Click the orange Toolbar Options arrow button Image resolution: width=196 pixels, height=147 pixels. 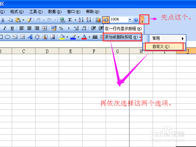click(x=143, y=20)
